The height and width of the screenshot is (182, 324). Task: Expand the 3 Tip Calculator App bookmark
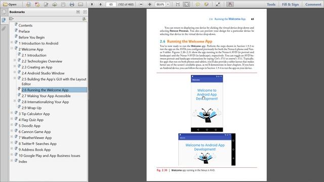[12, 113]
